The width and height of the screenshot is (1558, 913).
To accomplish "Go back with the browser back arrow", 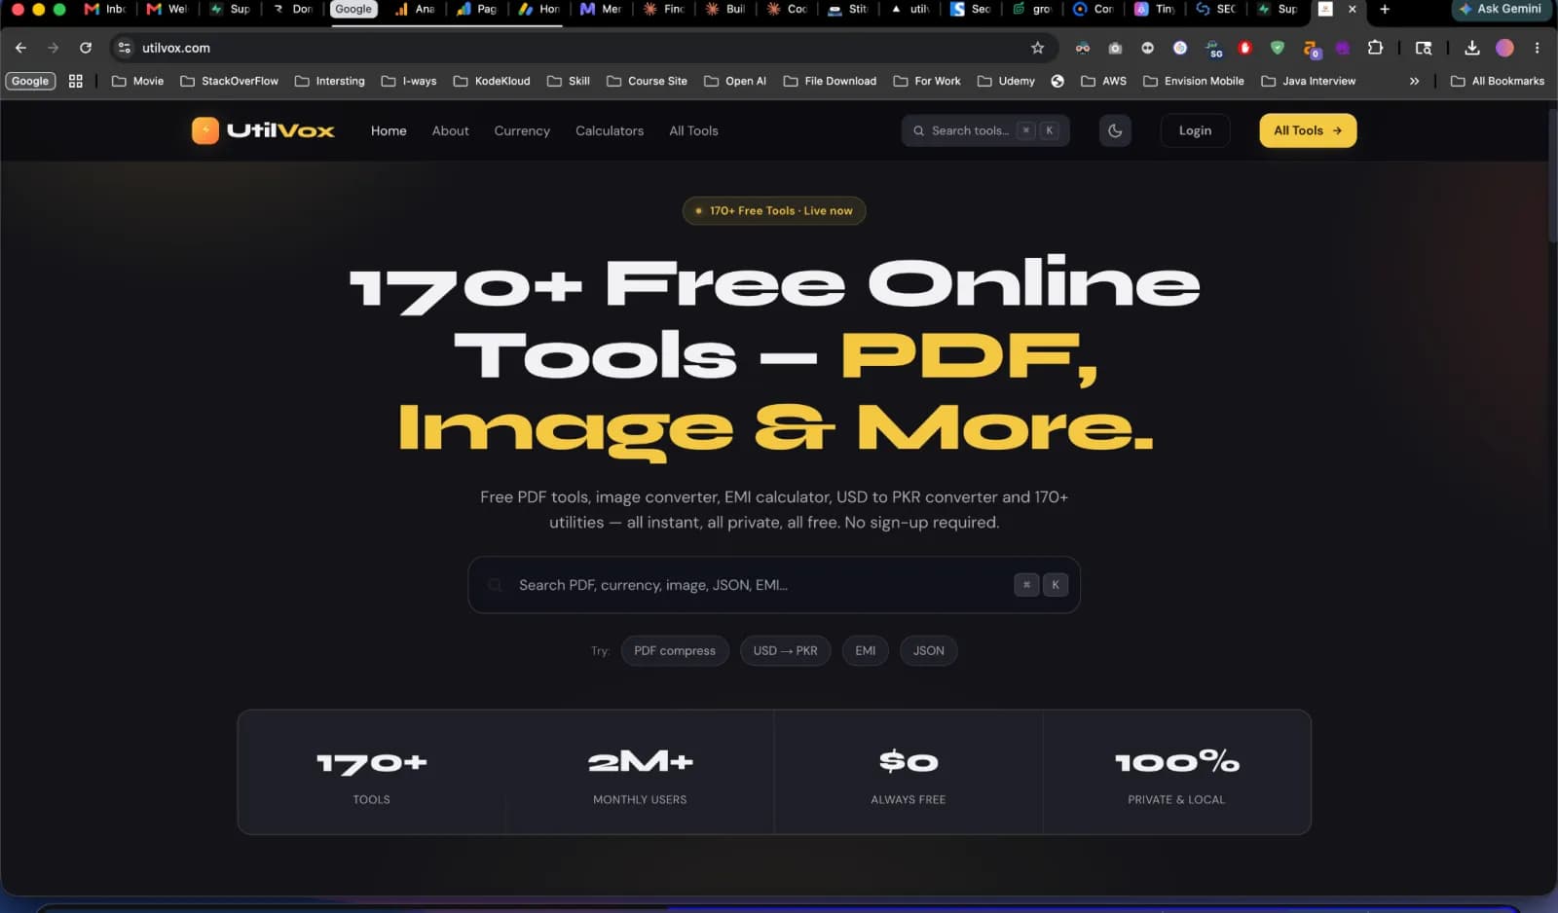I will coord(20,48).
